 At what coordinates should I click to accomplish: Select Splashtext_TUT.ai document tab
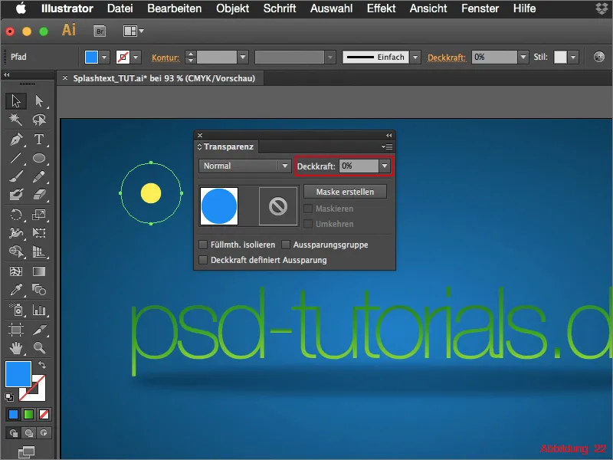click(x=164, y=78)
